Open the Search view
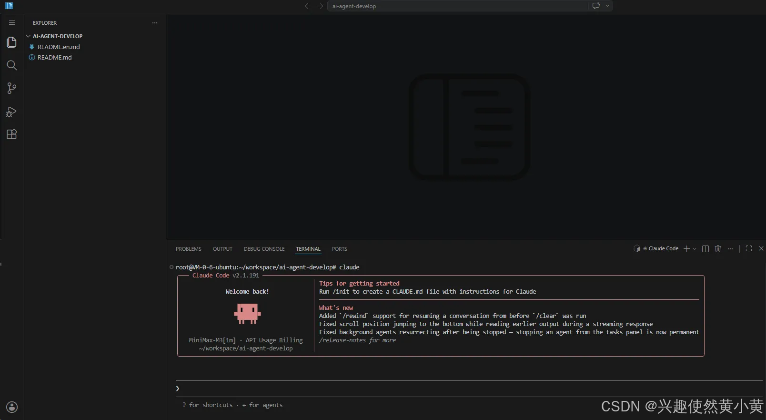 tap(12, 65)
